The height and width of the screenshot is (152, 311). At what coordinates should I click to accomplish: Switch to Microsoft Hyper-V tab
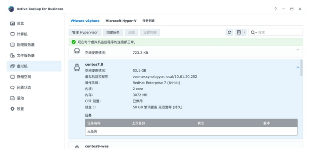[121, 21]
